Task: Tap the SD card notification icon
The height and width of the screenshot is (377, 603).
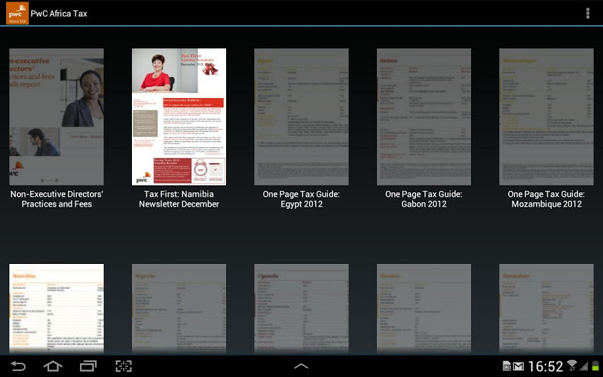Action: point(507,366)
